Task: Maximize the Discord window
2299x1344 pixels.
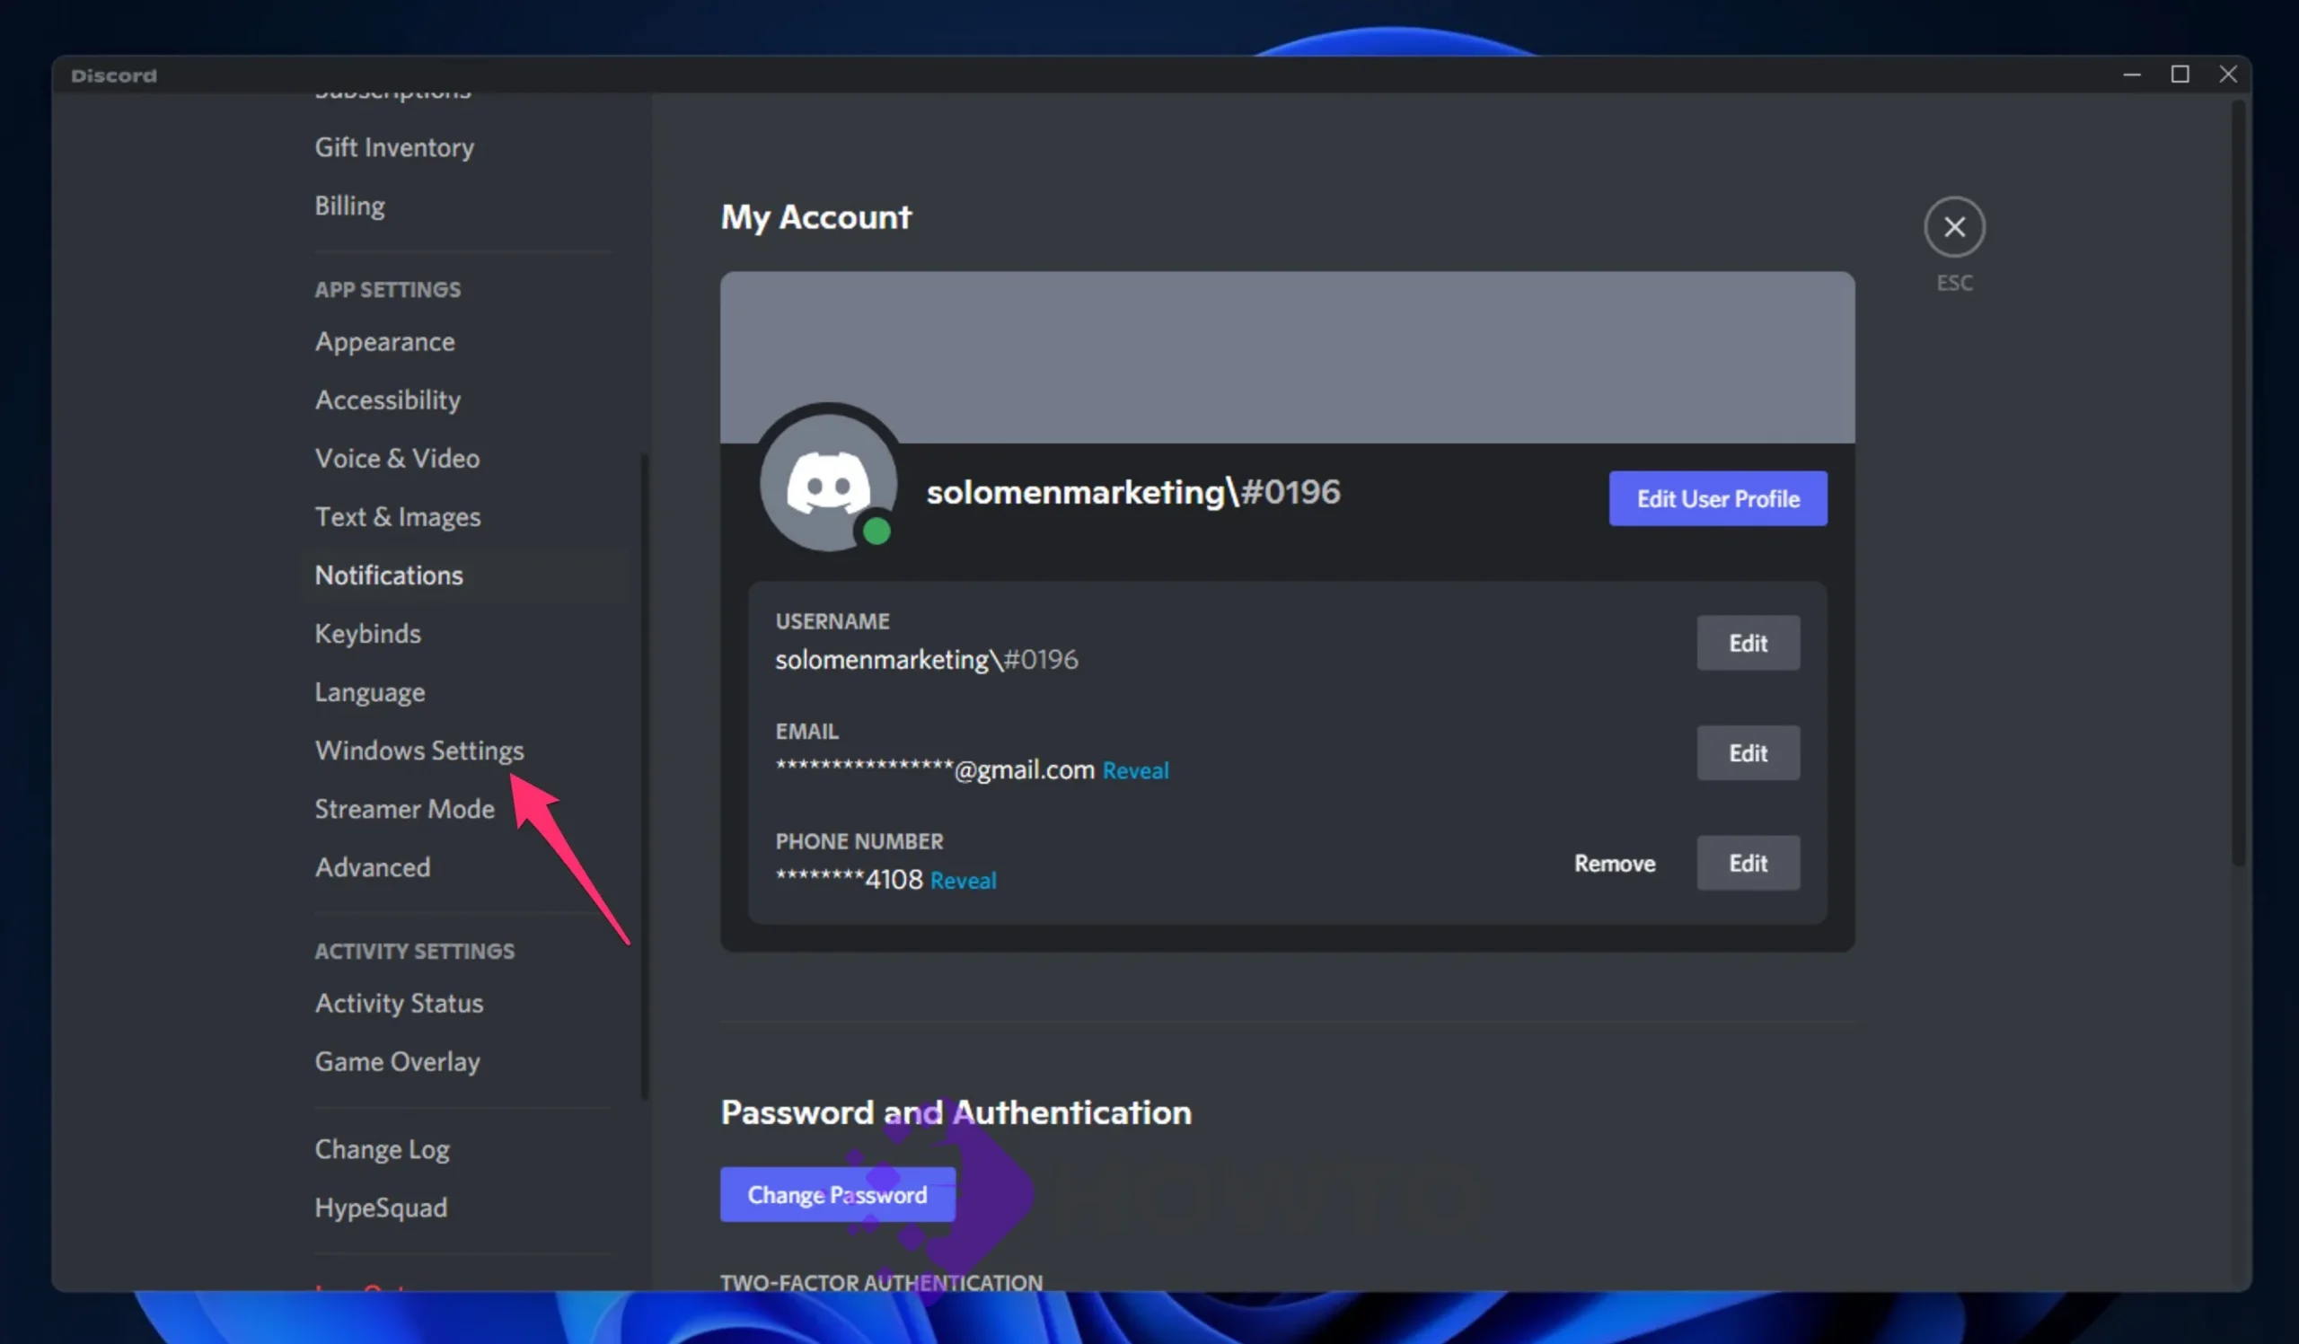Action: coord(2180,75)
